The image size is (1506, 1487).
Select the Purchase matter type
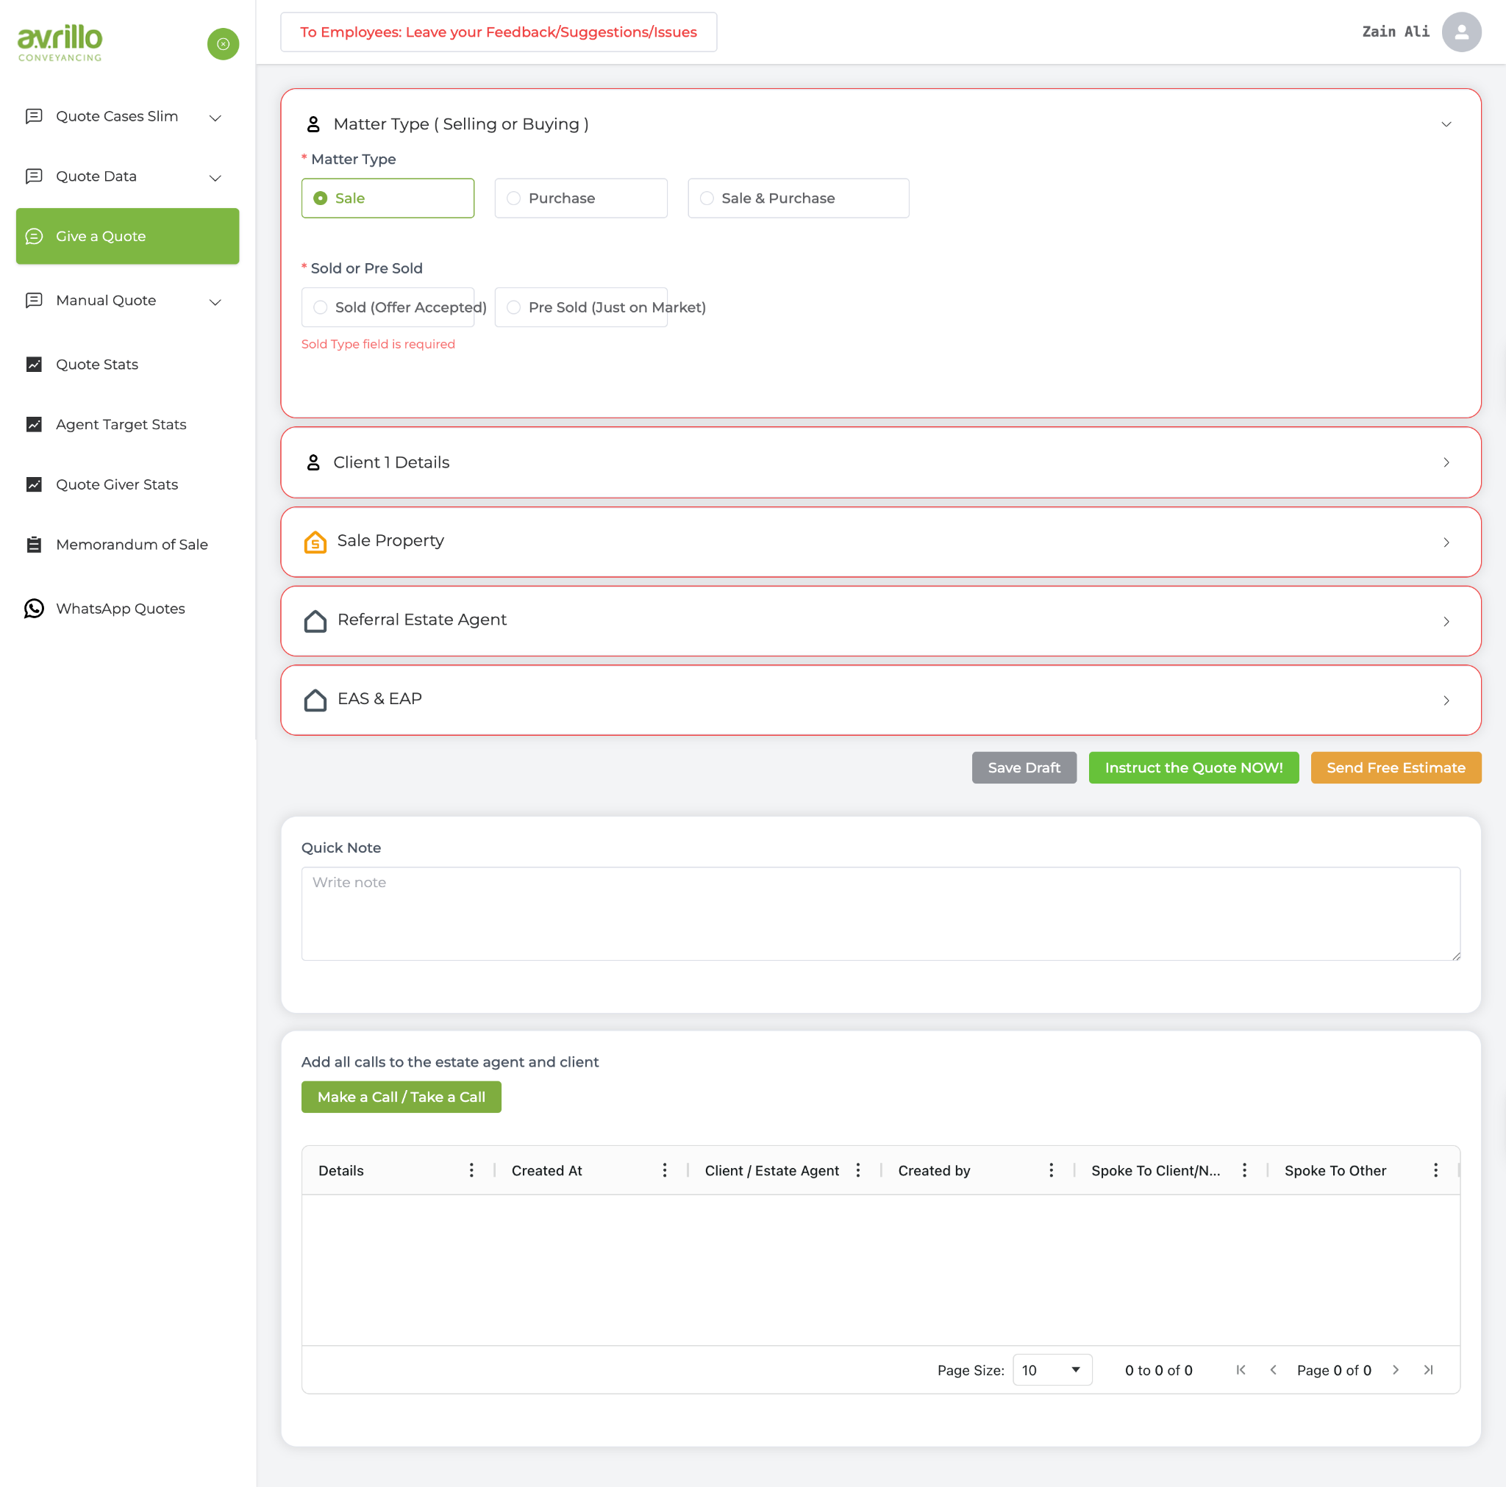[581, 198]
